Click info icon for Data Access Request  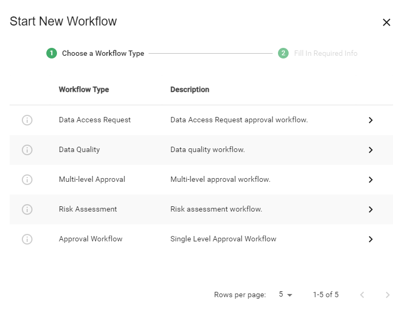point(27,120)
